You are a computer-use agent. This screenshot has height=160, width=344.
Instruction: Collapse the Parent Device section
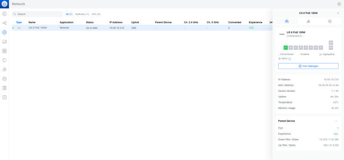[x=336, y=121]
